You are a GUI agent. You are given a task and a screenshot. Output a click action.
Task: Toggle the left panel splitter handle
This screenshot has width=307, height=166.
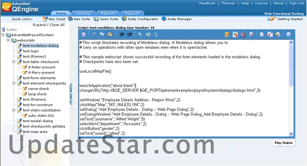[71, 94]
